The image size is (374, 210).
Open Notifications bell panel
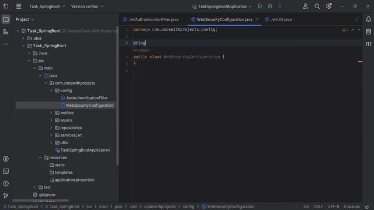368,19
